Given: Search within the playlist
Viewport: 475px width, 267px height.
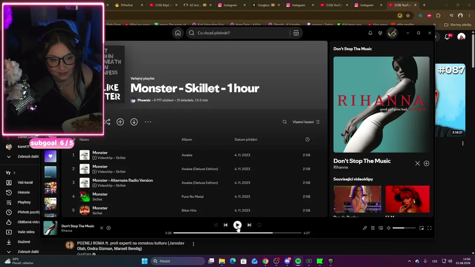Looking at the screenshot, I should [285, 122].
